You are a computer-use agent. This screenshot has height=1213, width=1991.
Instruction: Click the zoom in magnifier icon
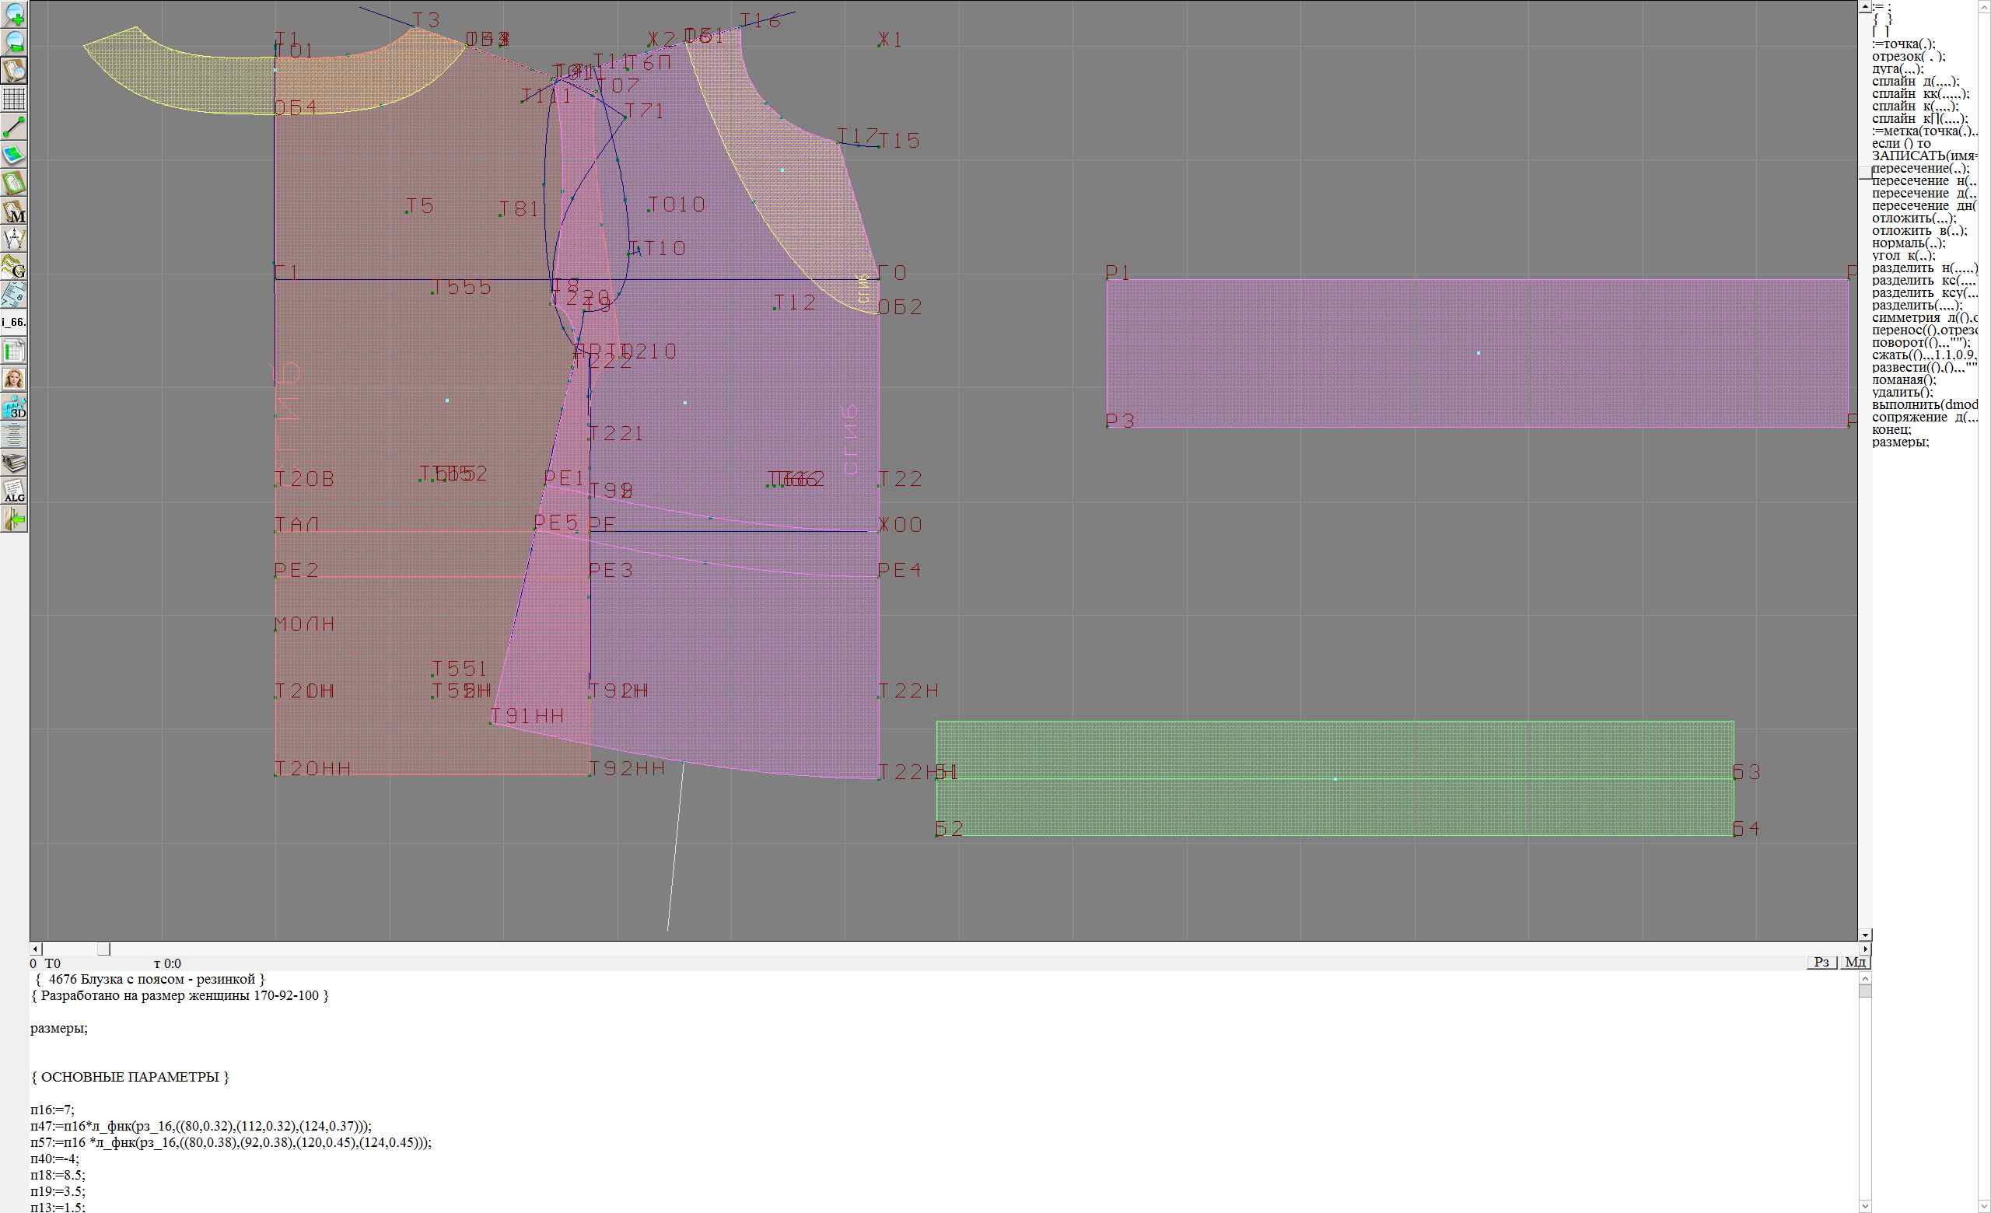click(15, 14)
